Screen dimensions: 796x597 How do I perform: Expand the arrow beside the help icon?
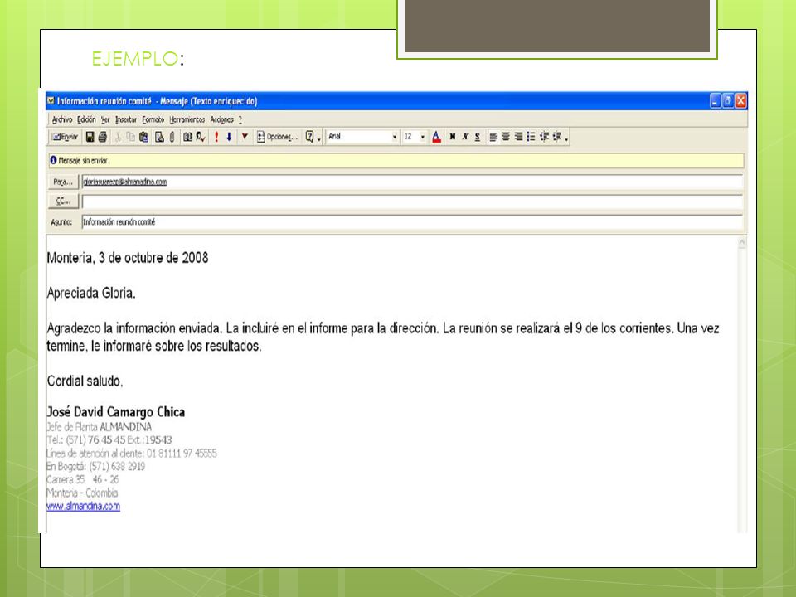tap(318, 138)
